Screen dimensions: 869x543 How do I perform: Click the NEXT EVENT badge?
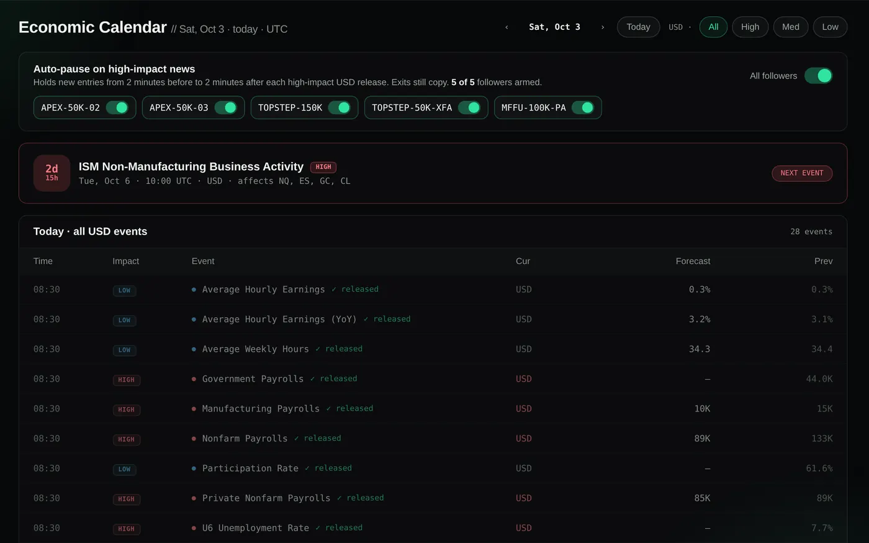point(802,173)
